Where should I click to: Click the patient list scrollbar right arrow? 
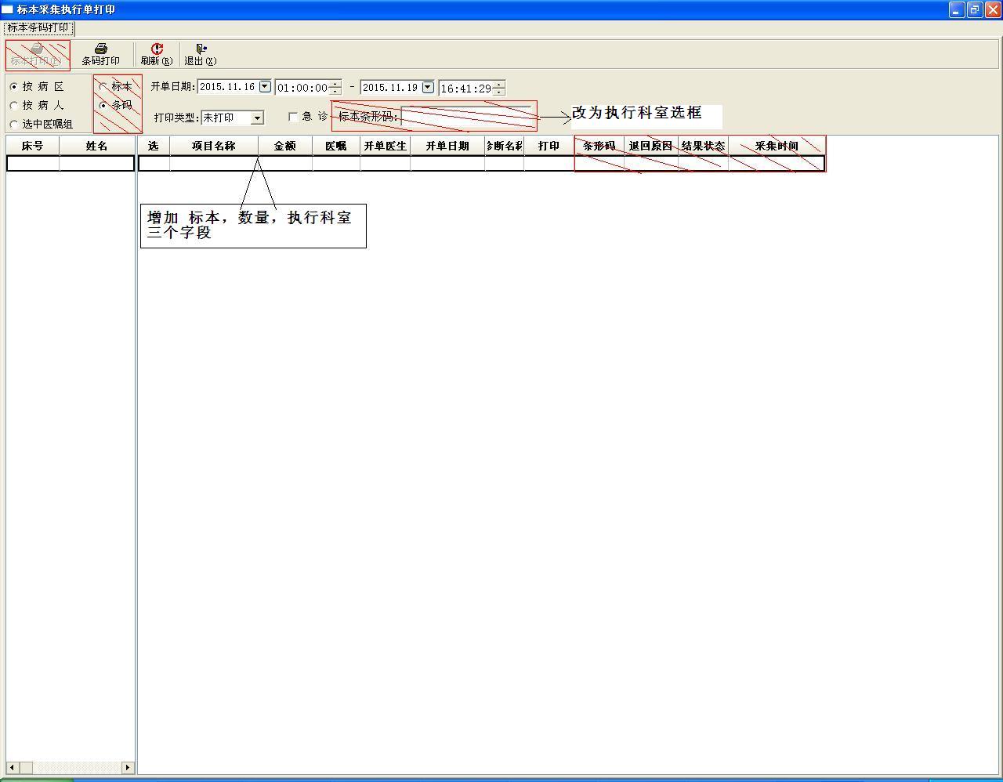pyautogui.click(x=128, y=767)
